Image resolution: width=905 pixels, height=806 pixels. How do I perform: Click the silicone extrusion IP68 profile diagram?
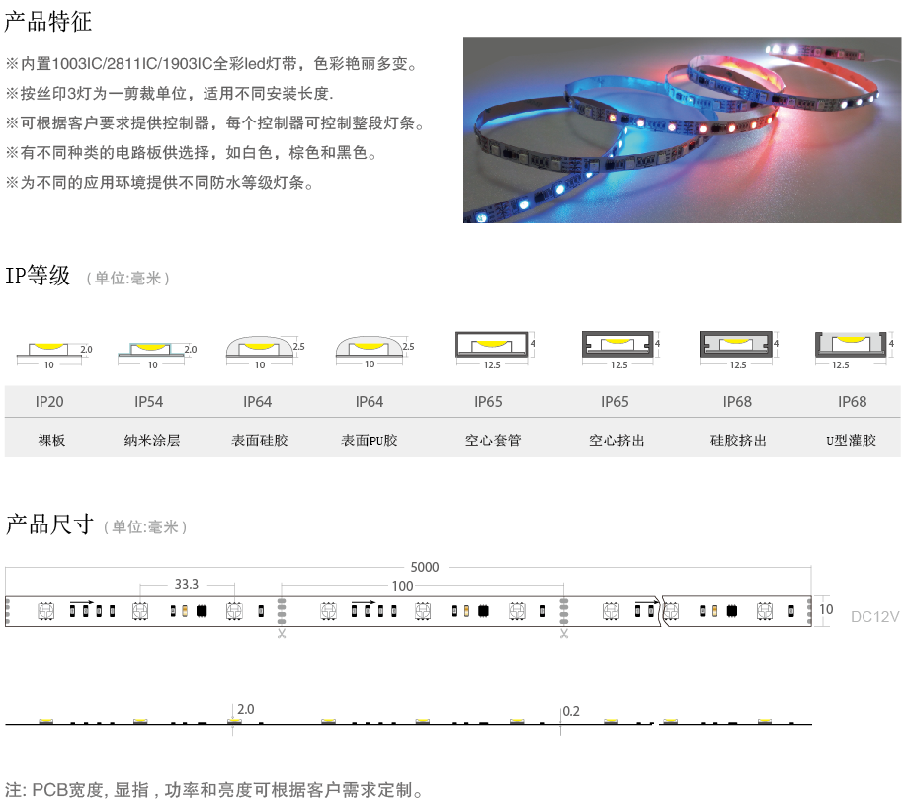[738, 346]
